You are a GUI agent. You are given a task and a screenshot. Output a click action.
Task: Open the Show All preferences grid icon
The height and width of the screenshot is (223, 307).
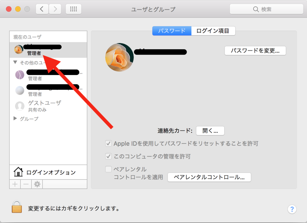73,9
